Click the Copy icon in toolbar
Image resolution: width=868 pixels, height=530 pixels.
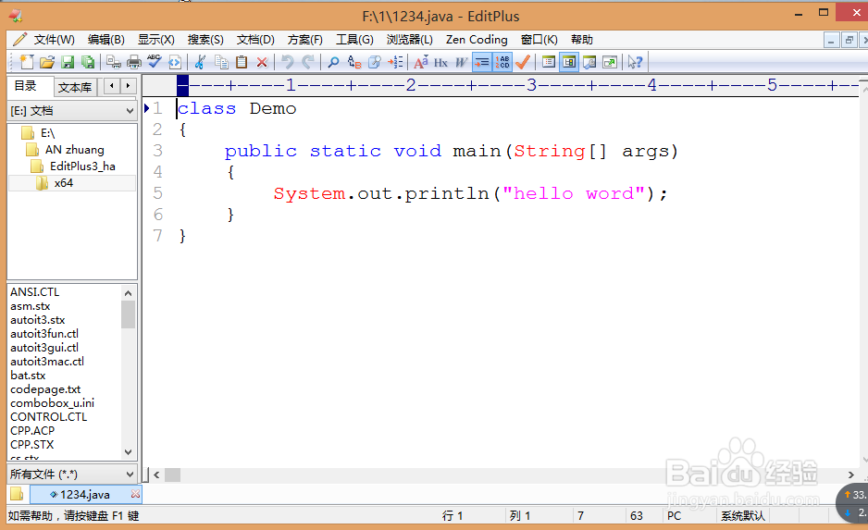click(221, 62)
